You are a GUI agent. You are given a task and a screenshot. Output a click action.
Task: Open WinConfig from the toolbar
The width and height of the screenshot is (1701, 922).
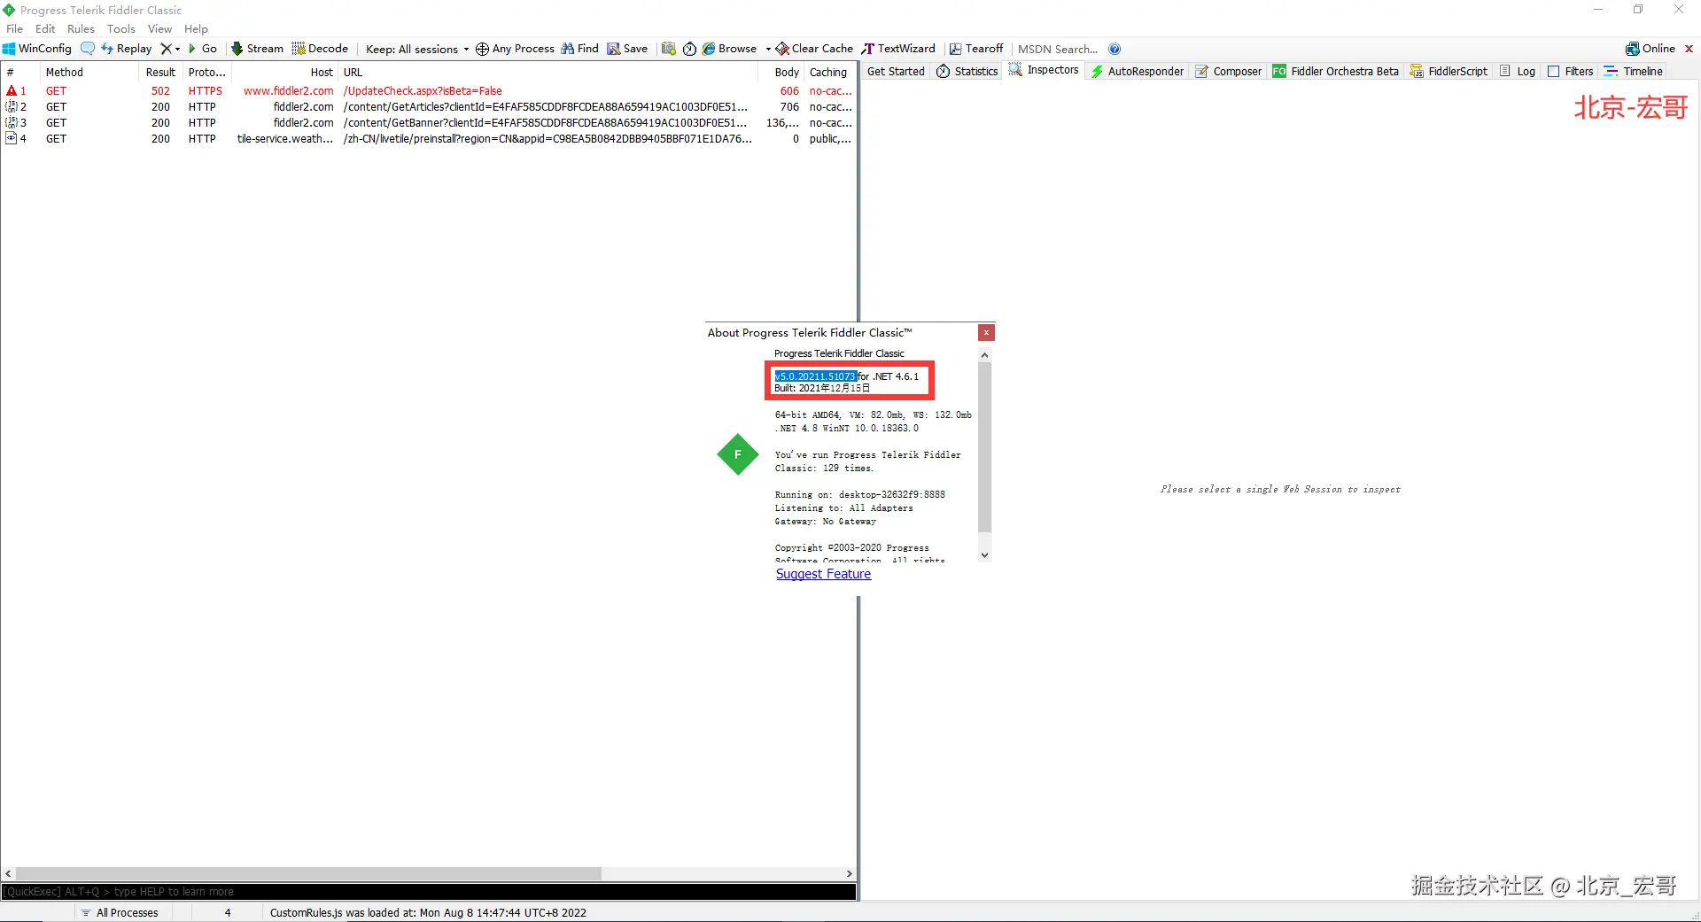37,49
